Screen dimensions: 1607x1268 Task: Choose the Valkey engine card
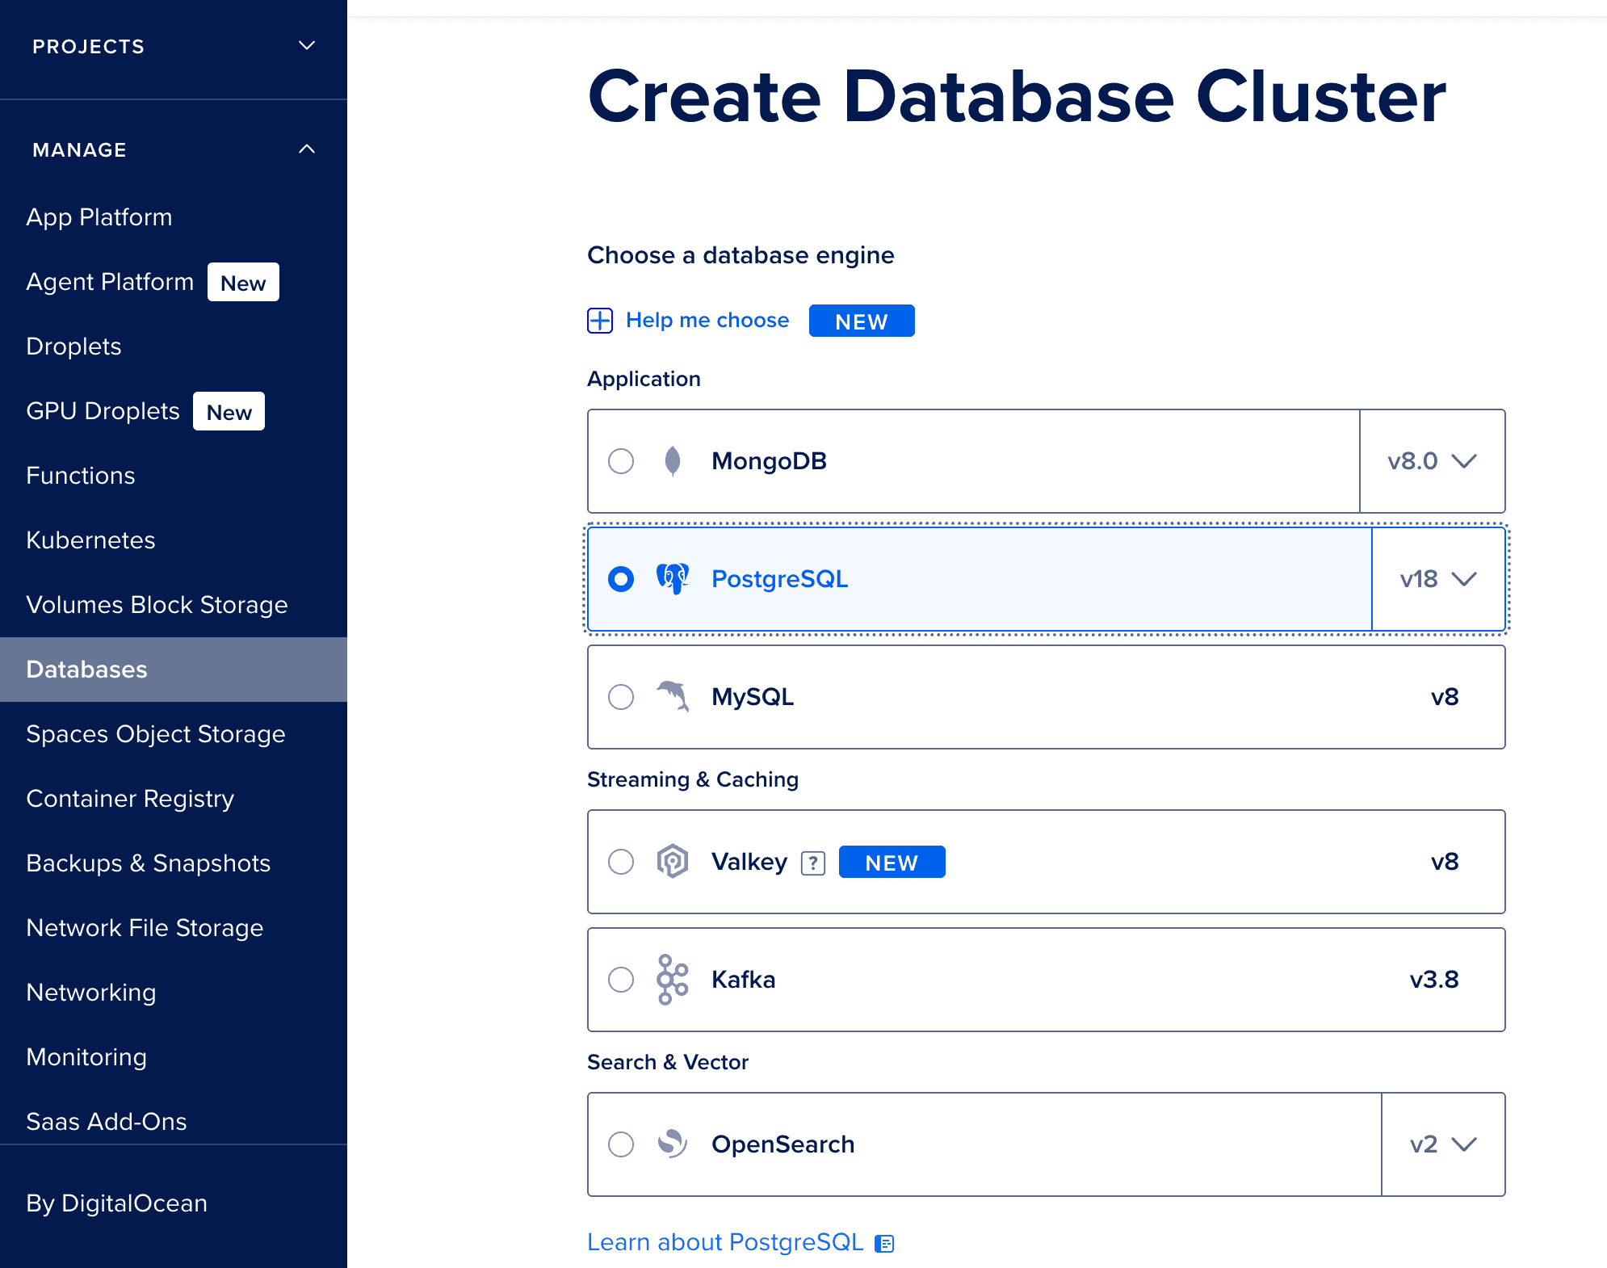1131,862
